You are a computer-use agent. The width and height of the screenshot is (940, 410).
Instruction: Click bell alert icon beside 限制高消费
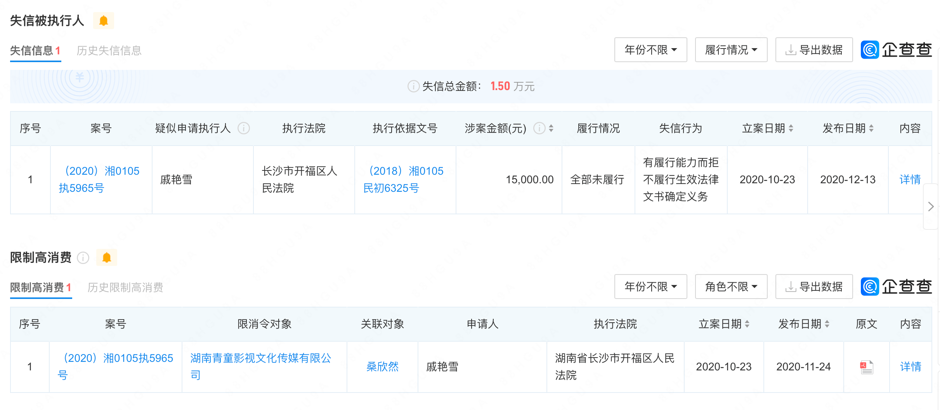pyautogui.click(x=107, y=257)
